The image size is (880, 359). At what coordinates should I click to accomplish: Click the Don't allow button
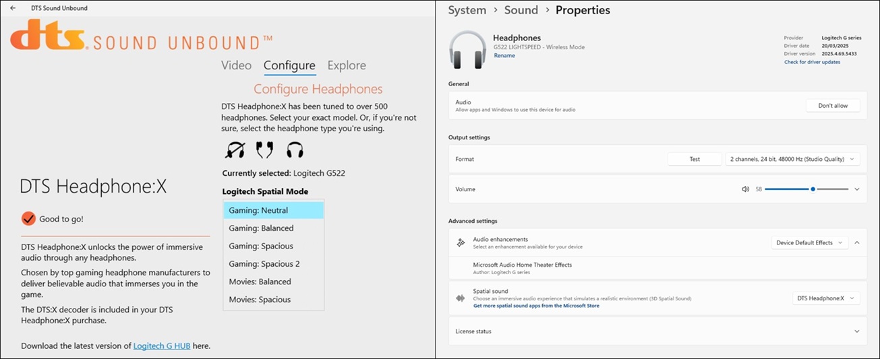833,106
